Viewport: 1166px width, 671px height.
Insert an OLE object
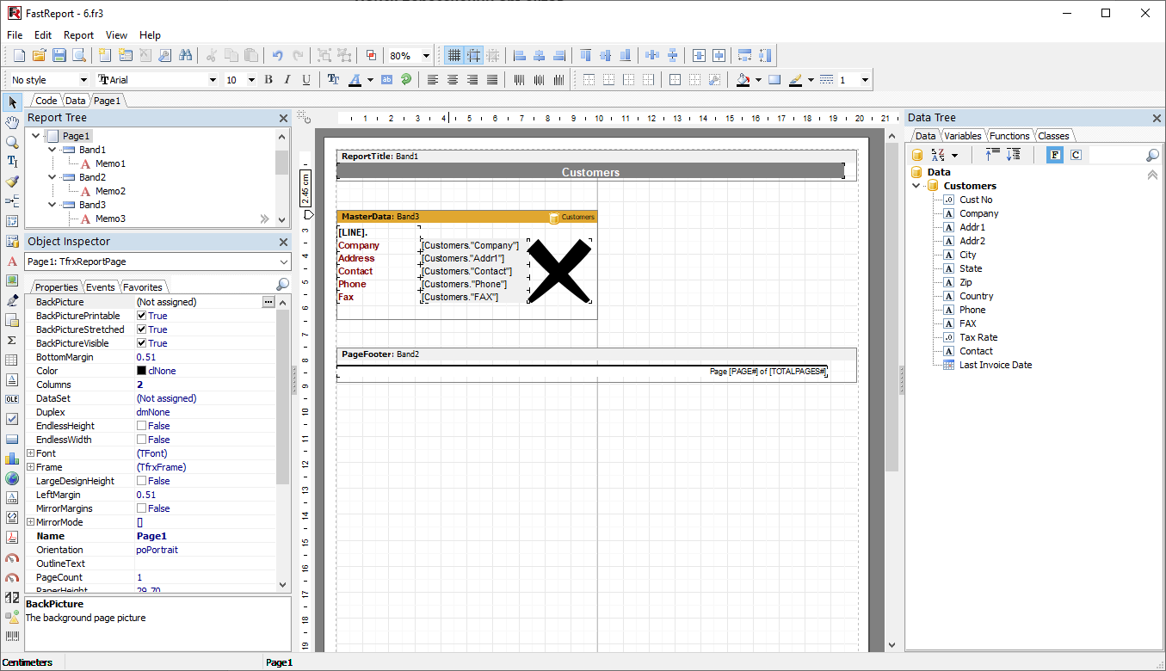click(12, 399)
